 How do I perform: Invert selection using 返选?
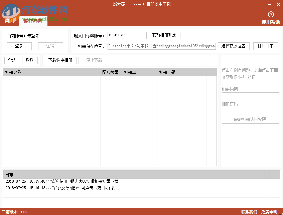pyautogui.click(x=30, y=60)
